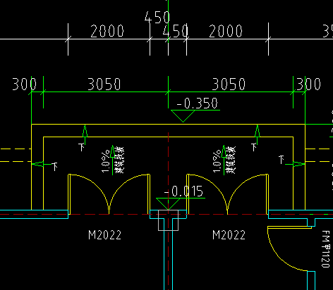333x290 pixels.
Task: Select the 3050 dimension left of the centerline
Action: click(104, 84)
